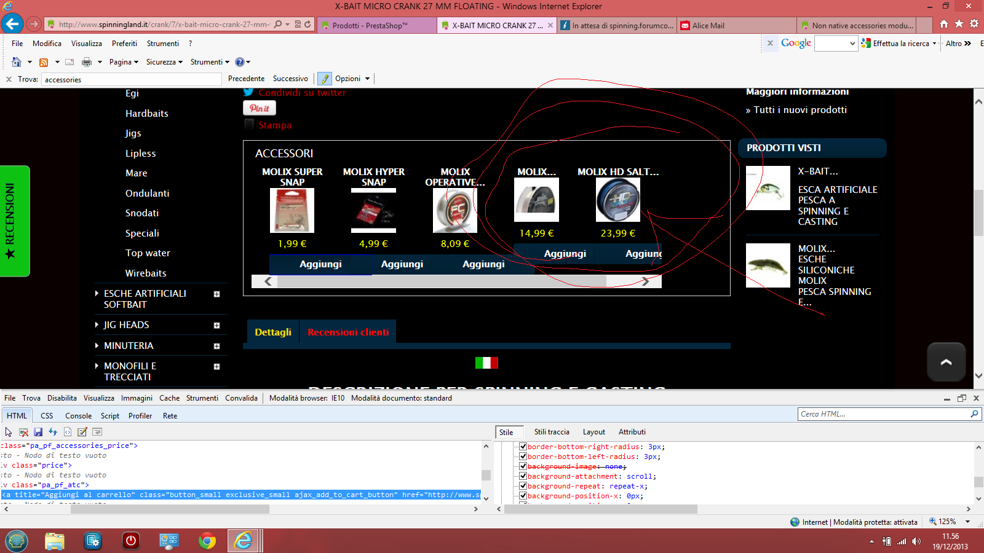Click the clear browser cache icon in devtools
Image resolution: width=984 pixels, height=553 pixels.
pos(23,432)
